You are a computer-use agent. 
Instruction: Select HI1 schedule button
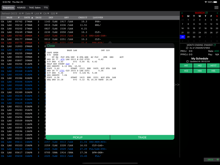point(186,65)
